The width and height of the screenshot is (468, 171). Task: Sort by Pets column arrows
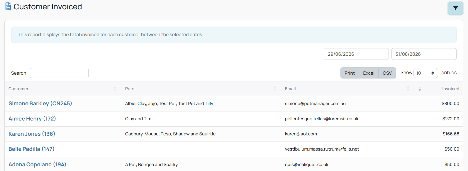pyautogui.click(x=275, y=89)
